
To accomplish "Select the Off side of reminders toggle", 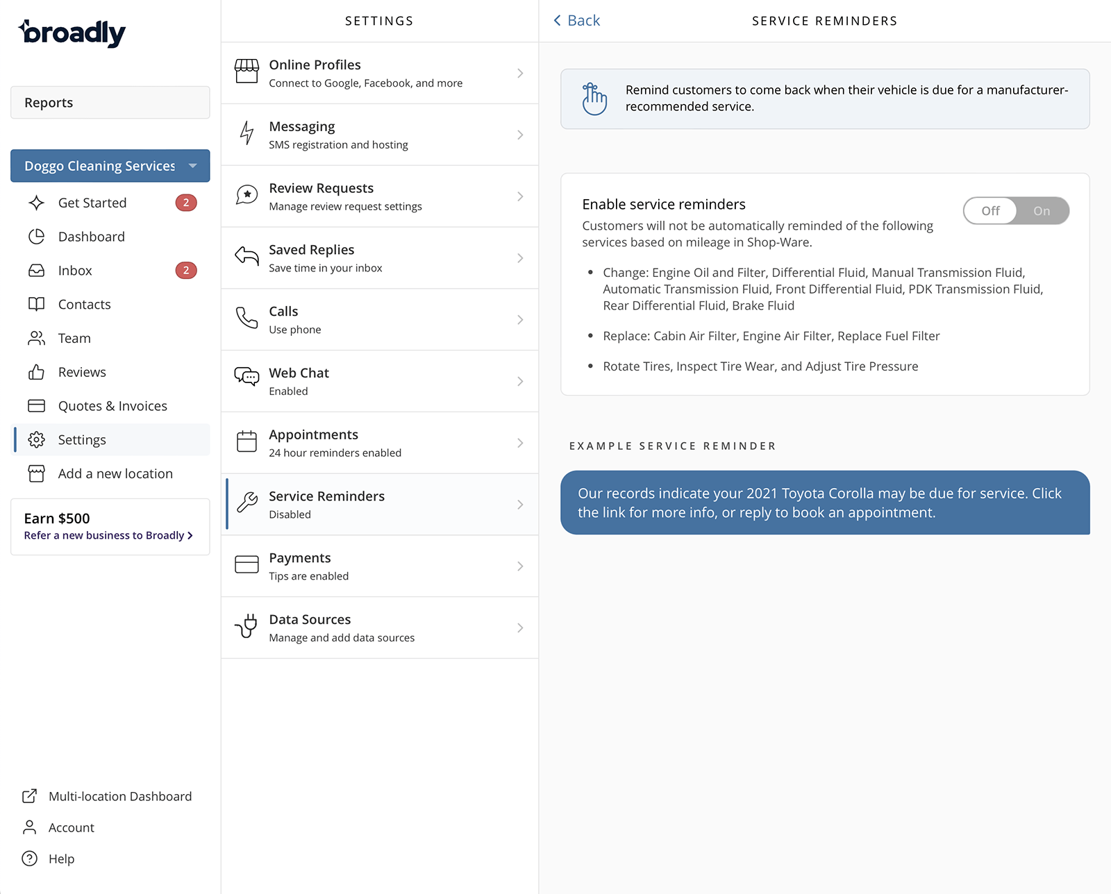I will coord(990,211).
